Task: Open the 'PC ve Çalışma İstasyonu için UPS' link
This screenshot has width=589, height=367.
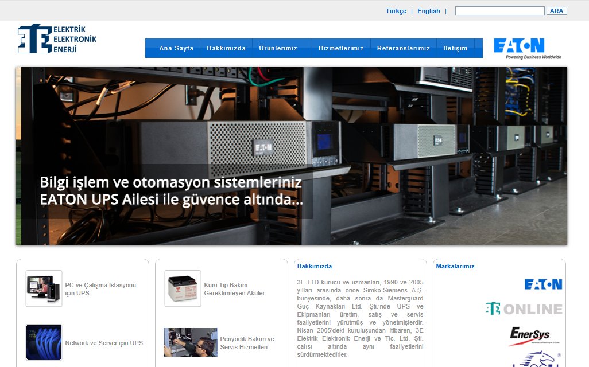Action: click(x=100, y=289)
